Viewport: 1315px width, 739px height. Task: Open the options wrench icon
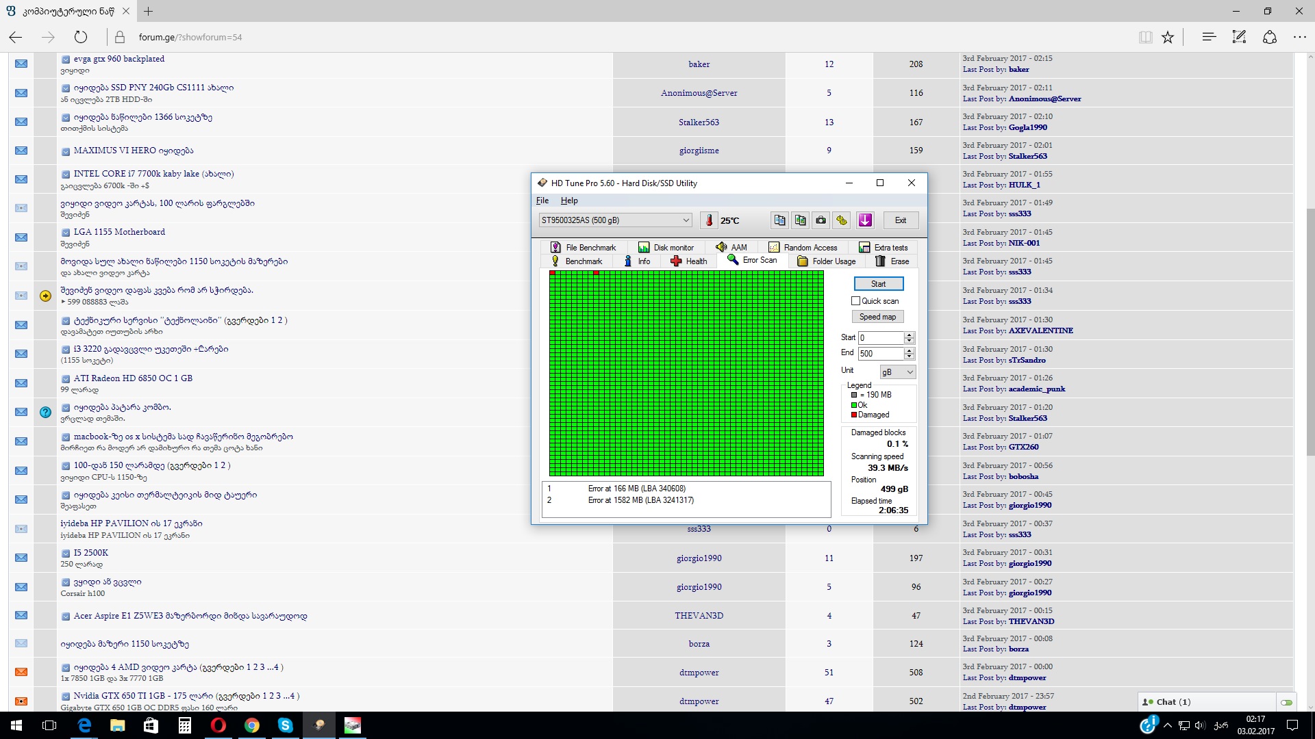click(842, 220)
